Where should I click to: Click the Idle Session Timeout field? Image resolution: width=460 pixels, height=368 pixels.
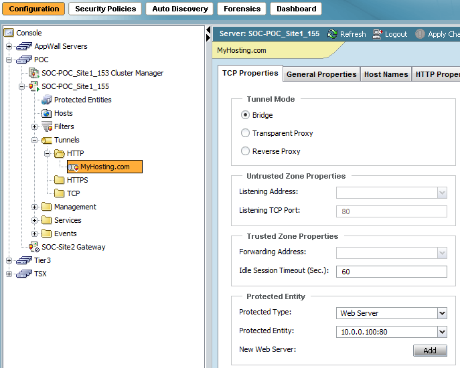(391, 272)
